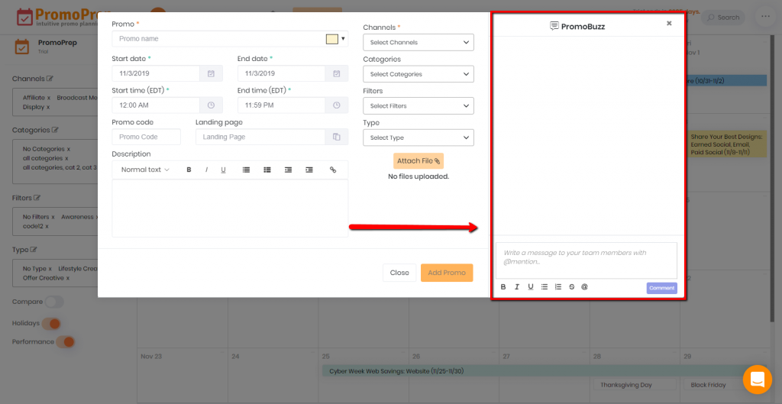Image resolution: width=782 pixels, height=404 pixels.
Task: Apply bold in PromoBuzz comment toolbar
Action: point(503,287)
